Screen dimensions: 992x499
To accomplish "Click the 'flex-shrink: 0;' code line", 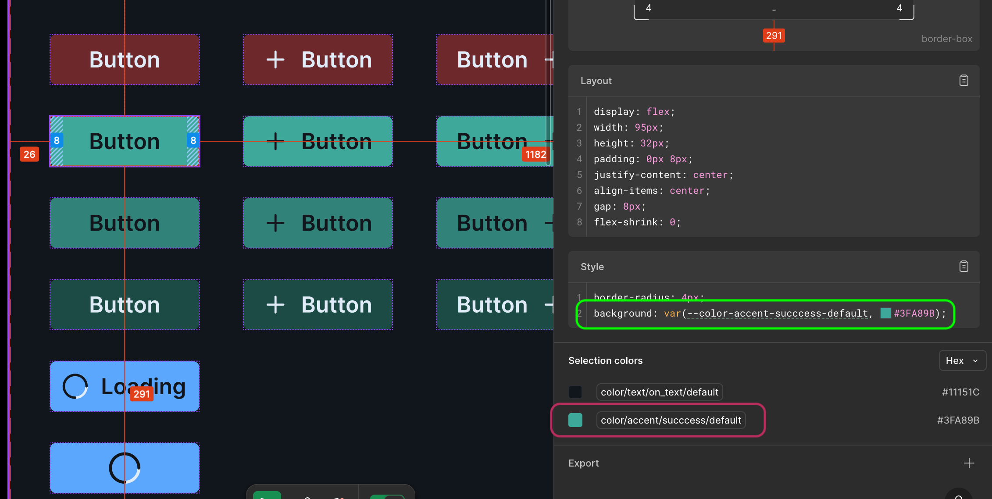I will click(x=637, y=222).
